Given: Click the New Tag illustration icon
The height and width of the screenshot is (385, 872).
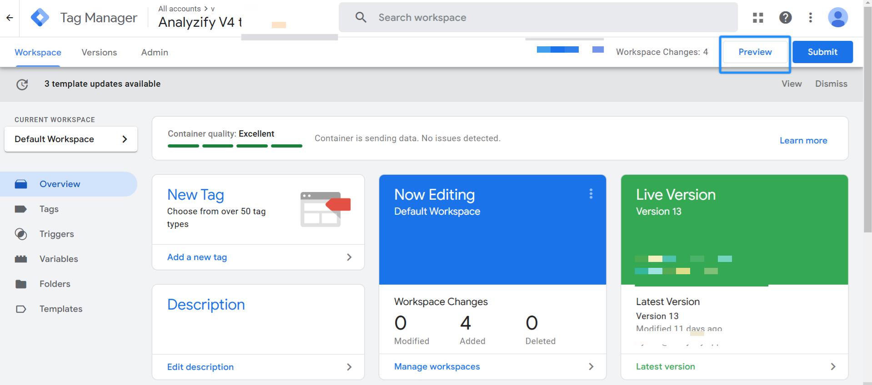Looking at the screenshot, I should click(325, 209).
